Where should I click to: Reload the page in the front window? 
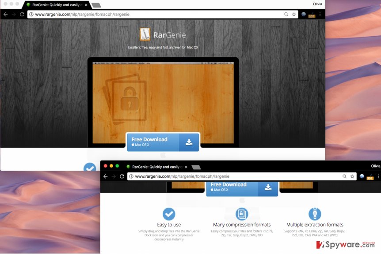[x=122, y=176]
